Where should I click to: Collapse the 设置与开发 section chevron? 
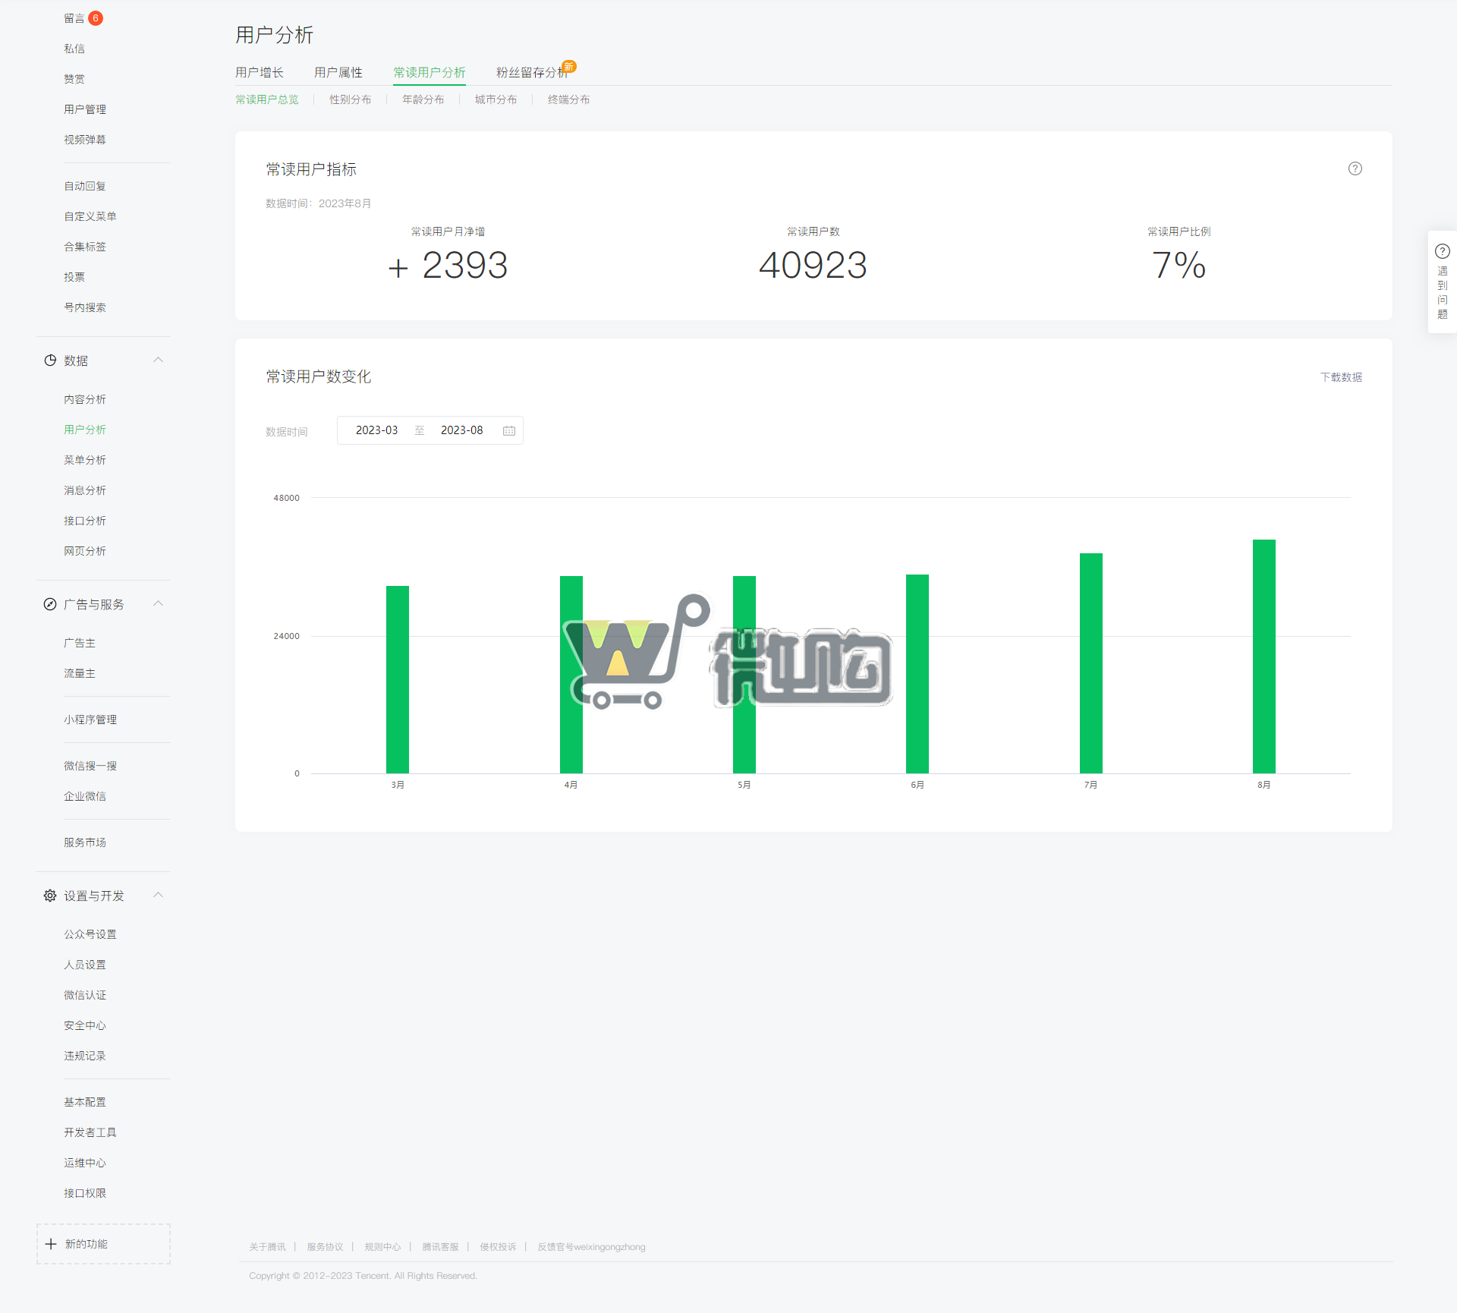158,895
